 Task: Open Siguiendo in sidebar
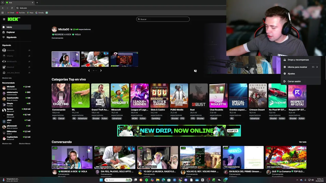[16, 37]
